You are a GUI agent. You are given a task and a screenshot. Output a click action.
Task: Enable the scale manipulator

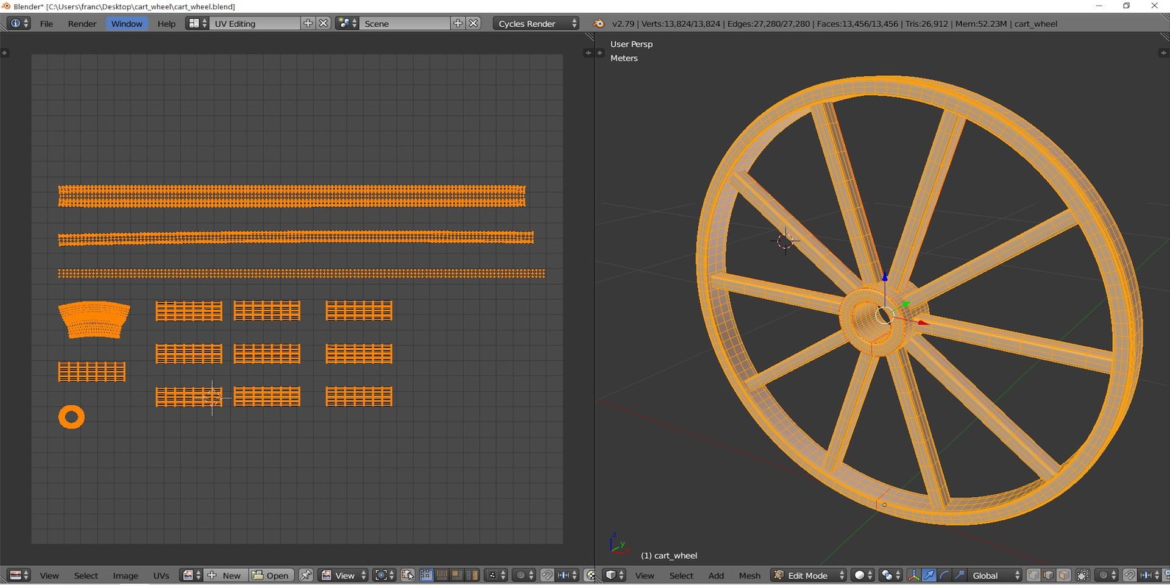pos(959,575)
